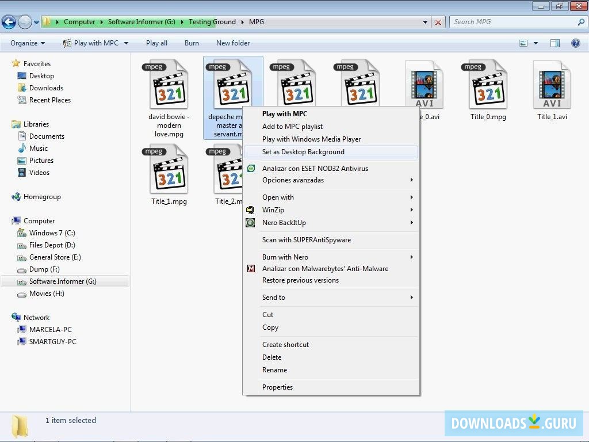
Task: Click the Music library note icon
Action: 22,148
